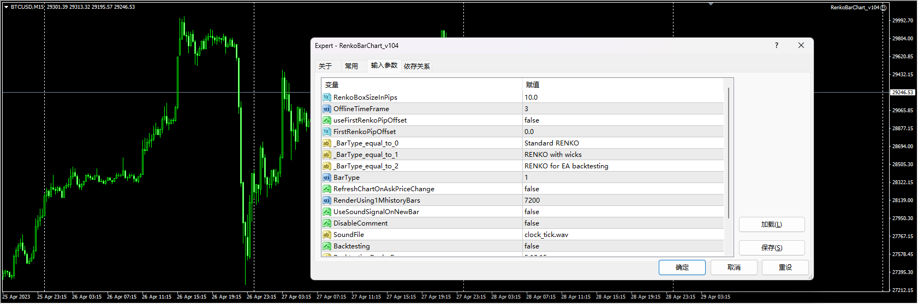The width and height of the screenshot is (918, 304).
Task: Switch to the 关于 tab
Action: click(x=325, y=66)
